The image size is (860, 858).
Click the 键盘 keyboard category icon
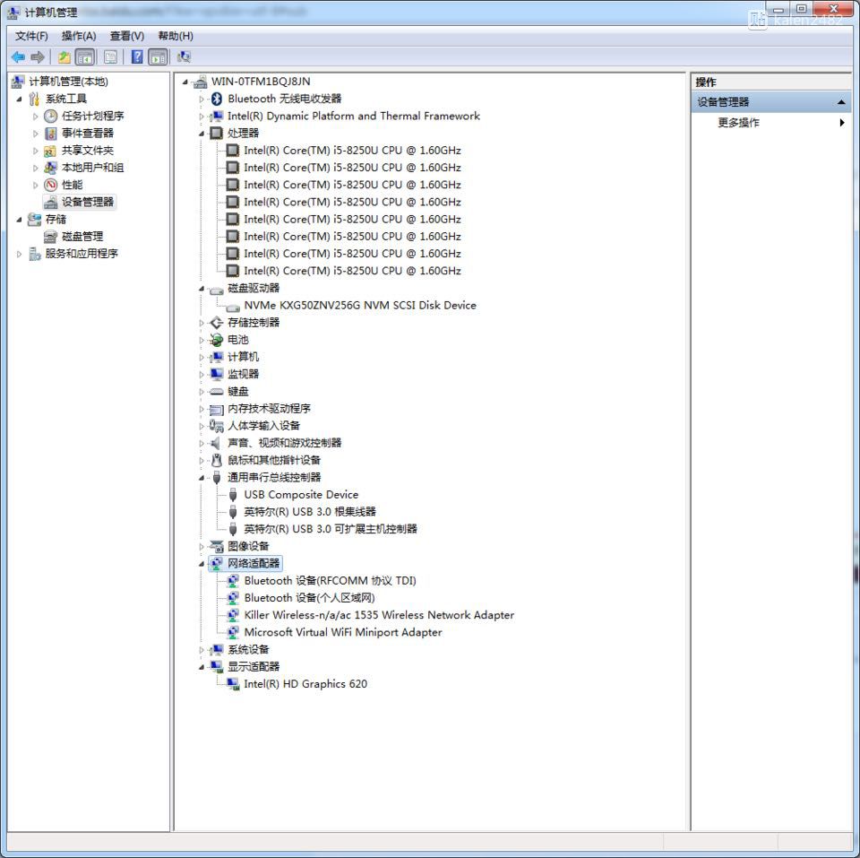tap(217, 392)
